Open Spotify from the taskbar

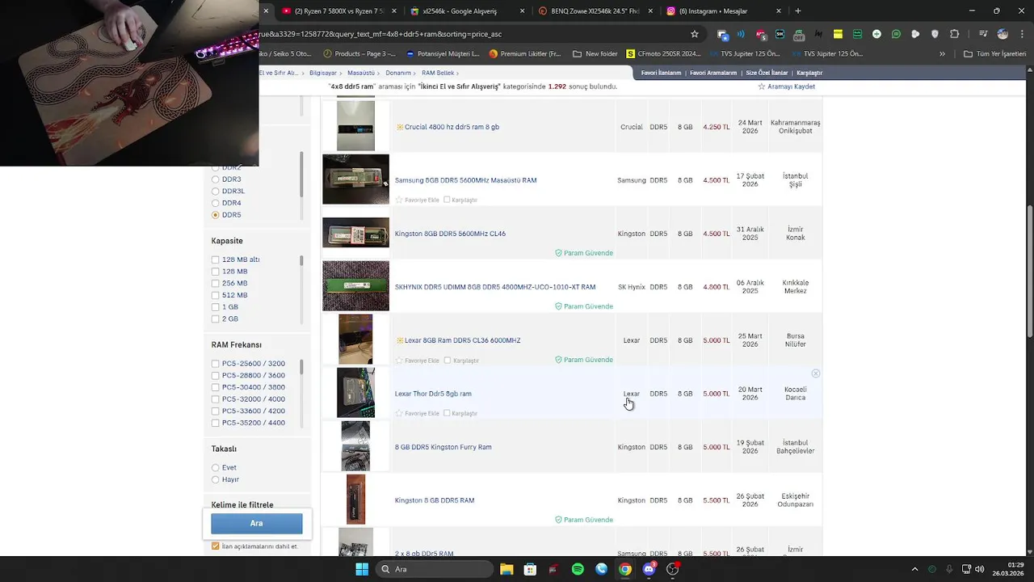tap(578, 569)
